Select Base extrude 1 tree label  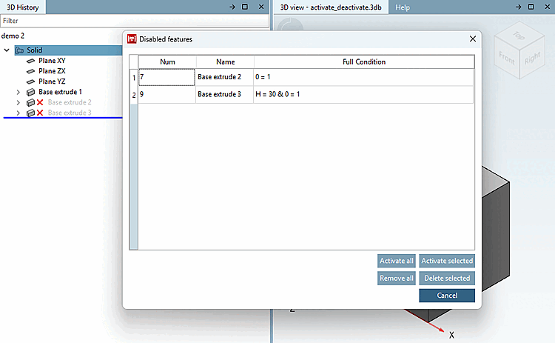60,92
